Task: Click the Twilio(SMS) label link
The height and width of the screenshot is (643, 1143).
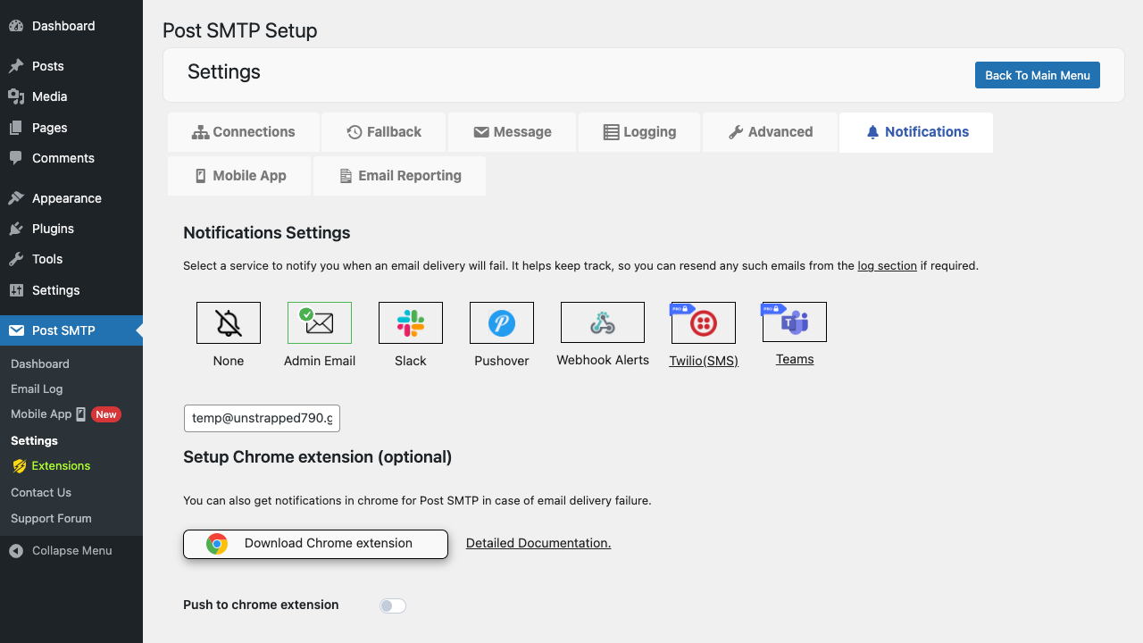Action: (704, 361)
